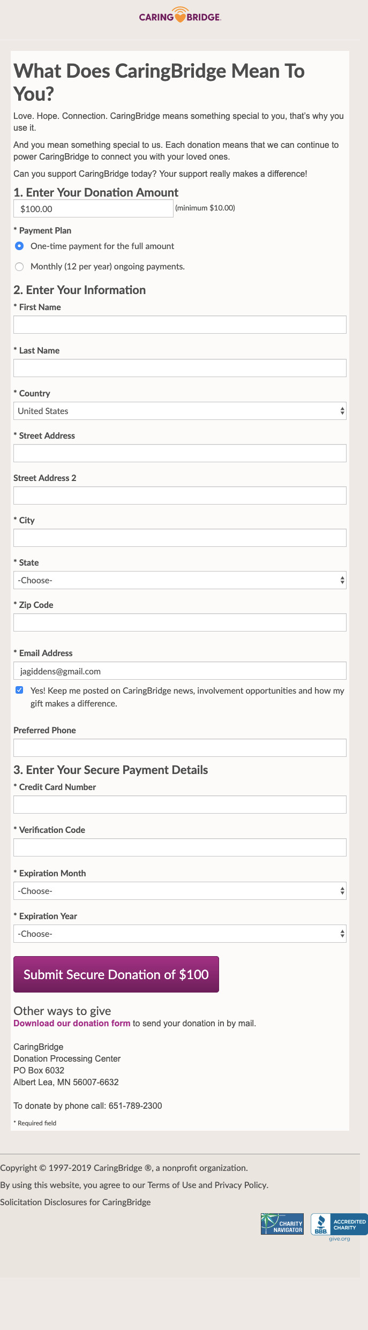368x1330 pixels.
Task: Open the Expiration Month dropdown
Action: (179, 891)
